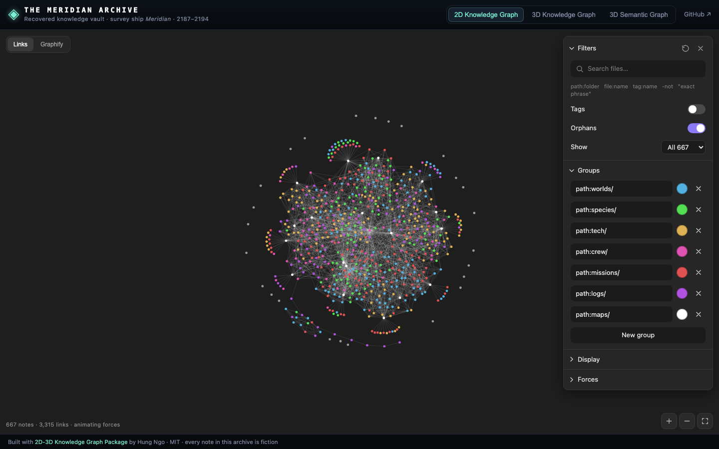Collapse the Groups section

pyautogui.click(x=585, y=171)
